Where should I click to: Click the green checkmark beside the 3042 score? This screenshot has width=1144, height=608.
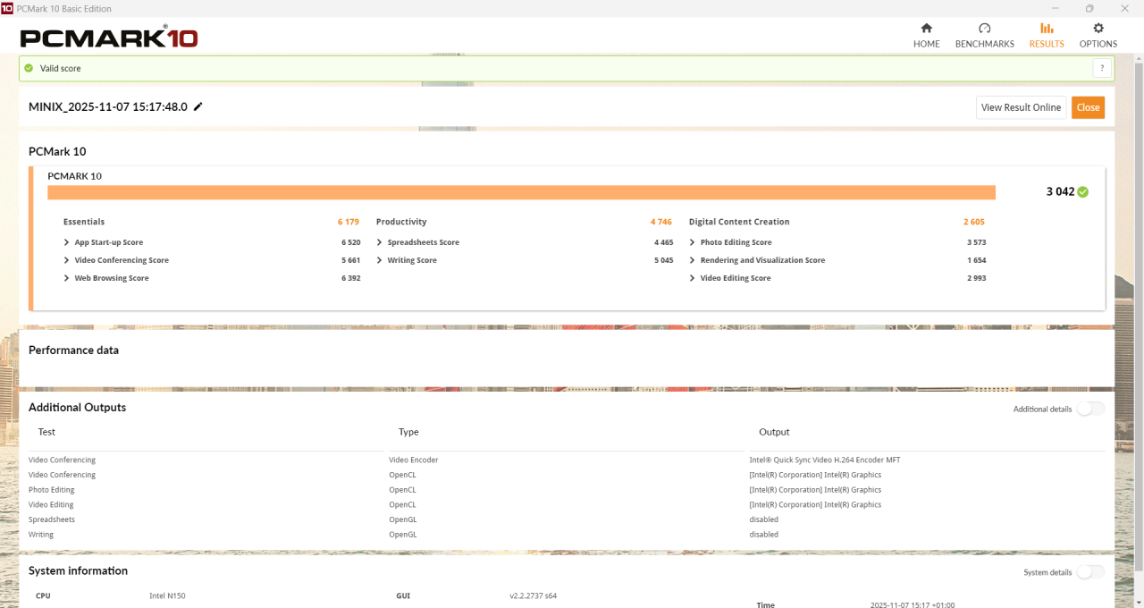pyautogui.click(x=1081, y=191)
